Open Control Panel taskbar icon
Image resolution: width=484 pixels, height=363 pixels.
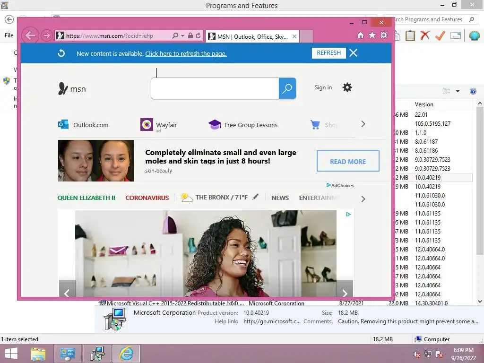(x=68, y=354)
